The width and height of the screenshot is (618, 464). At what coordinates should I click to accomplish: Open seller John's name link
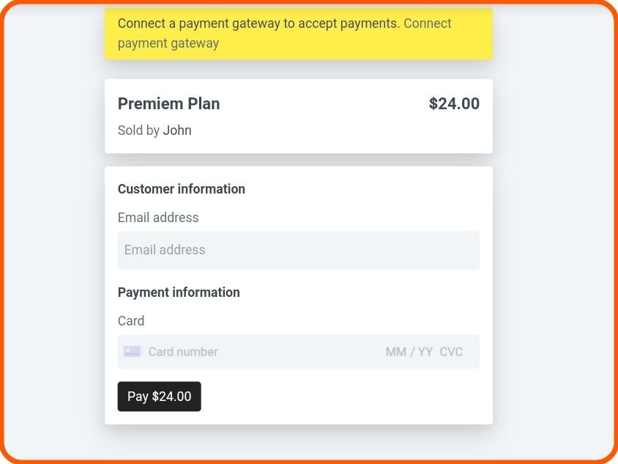pos(177,130)
